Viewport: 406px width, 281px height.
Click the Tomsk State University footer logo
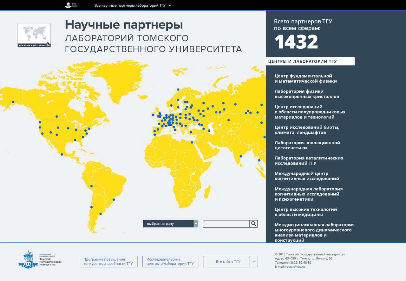point(40,258)
